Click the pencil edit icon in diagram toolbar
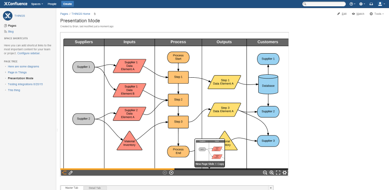The height and width of the screenshot is (190, 389). (71, 172)
